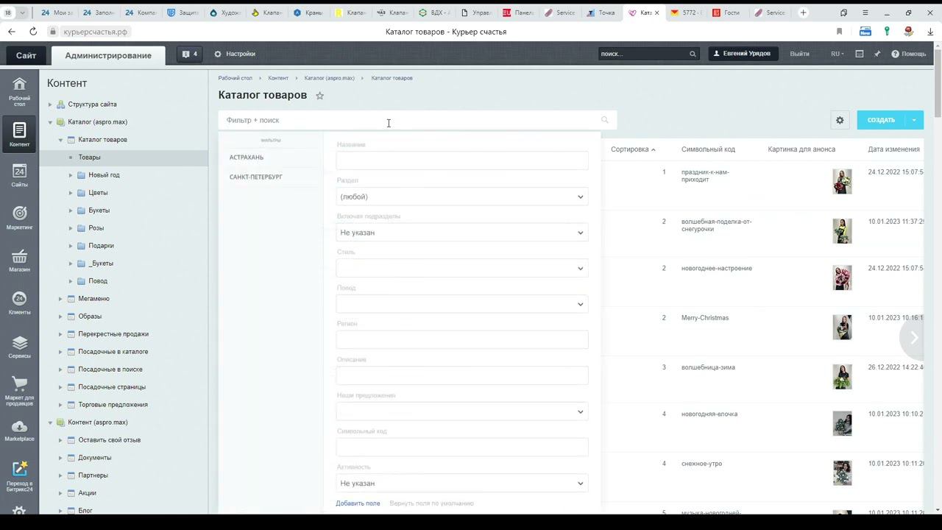Open the RU language dropdown
The width and height of the screenshot is (942, 530).
[x=837, y=54]
